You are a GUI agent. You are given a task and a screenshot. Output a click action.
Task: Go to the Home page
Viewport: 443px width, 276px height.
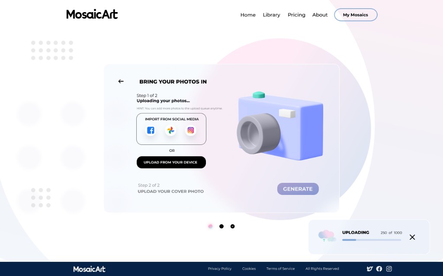pos(248,15)
